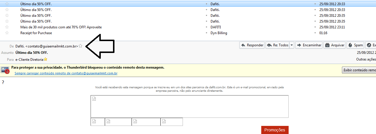Archive the message with Arquivar
Viewport: 376px width, 134px height.
(334, 45)
